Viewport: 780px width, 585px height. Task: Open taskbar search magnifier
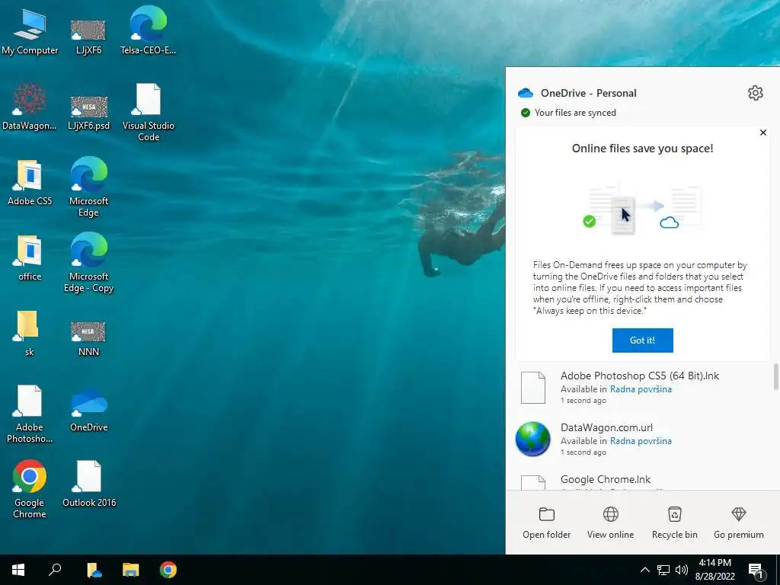coord(55,570)
